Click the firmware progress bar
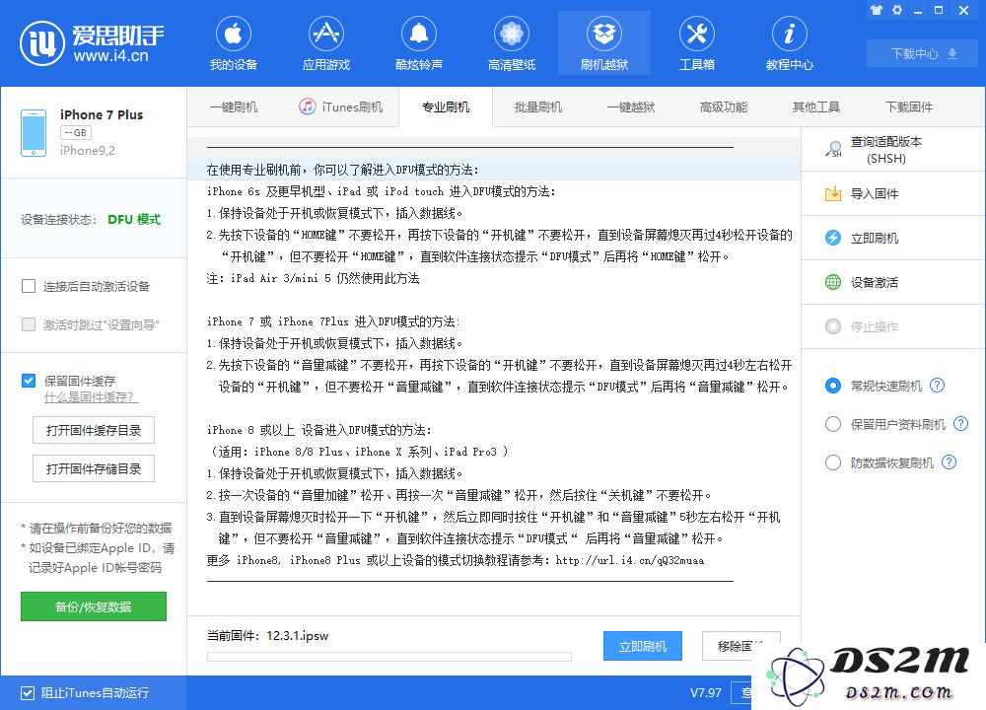The height and width of the screenshot is (710, 986). pyautogui.click(x=389, y=657)
